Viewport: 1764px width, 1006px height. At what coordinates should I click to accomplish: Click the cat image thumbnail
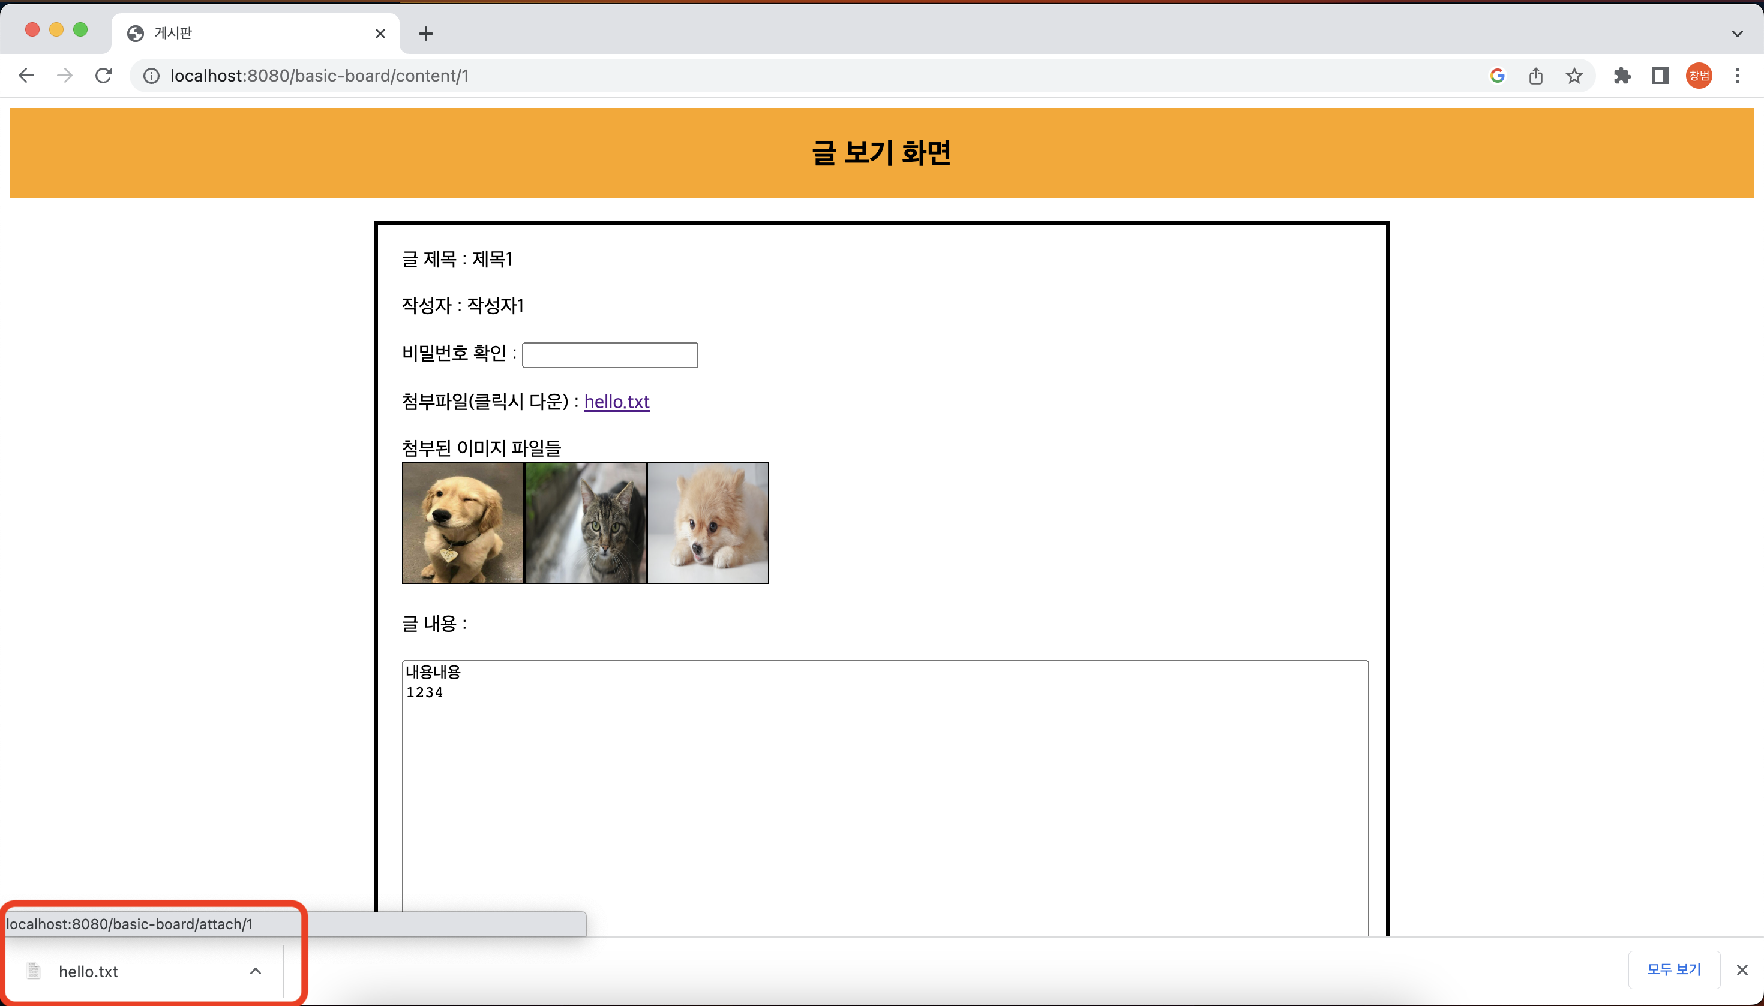tap(584, 522)
